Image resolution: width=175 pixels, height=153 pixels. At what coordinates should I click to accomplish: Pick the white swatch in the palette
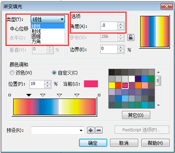(132, 79)
